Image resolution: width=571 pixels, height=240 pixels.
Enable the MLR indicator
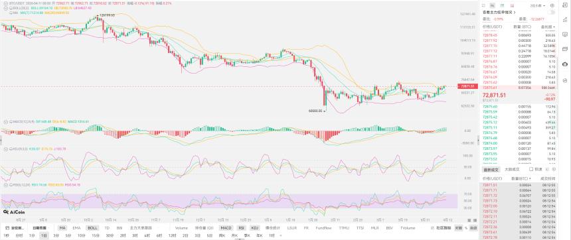pyautogui.click(x=374, y=227)
